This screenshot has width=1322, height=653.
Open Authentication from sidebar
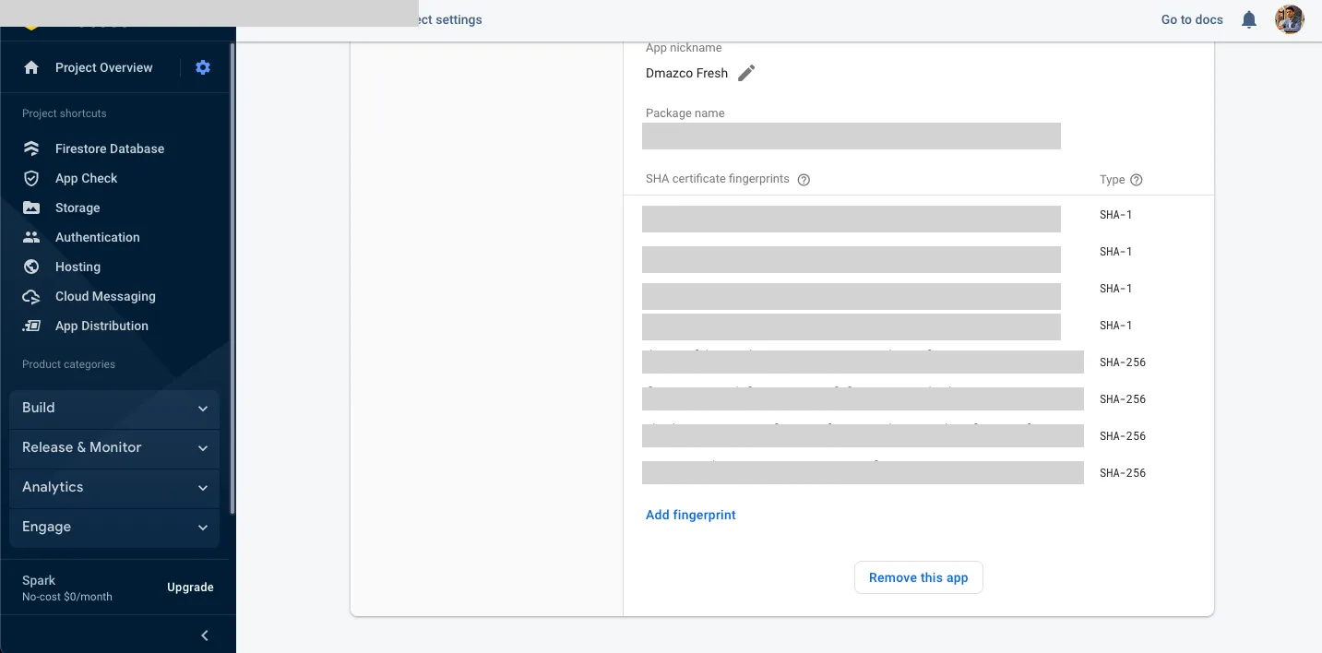click(x=97, y=237)
